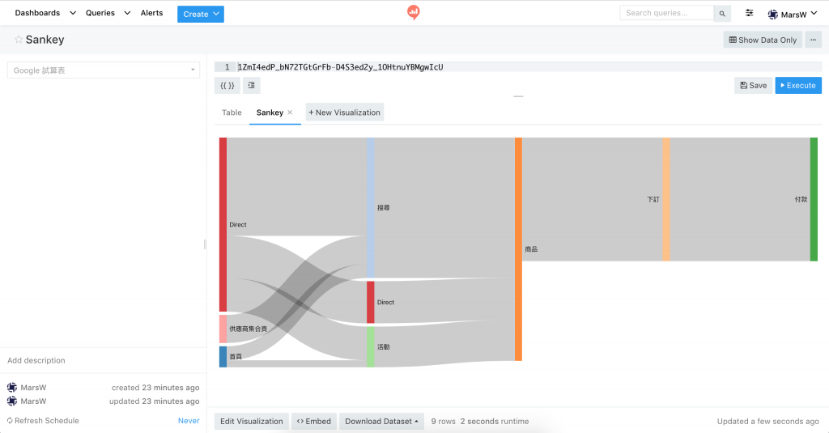
Task: Click the Never refresh schedule link
Action: [189, 421]
